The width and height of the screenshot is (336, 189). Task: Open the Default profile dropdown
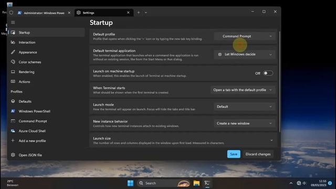tap(244, 36)
